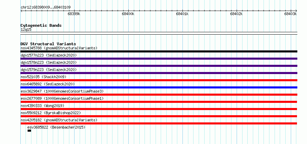Click the chr12:68398009..68403109 coordinate label
Image resolution: width=307 pixels, height=144 pixels.
46,8
